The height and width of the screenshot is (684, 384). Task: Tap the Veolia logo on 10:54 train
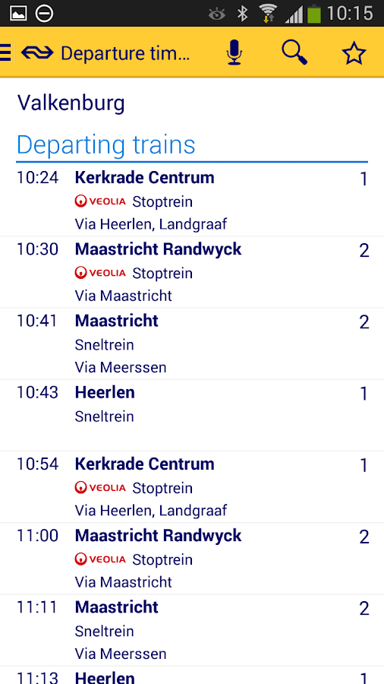(100, 487)
